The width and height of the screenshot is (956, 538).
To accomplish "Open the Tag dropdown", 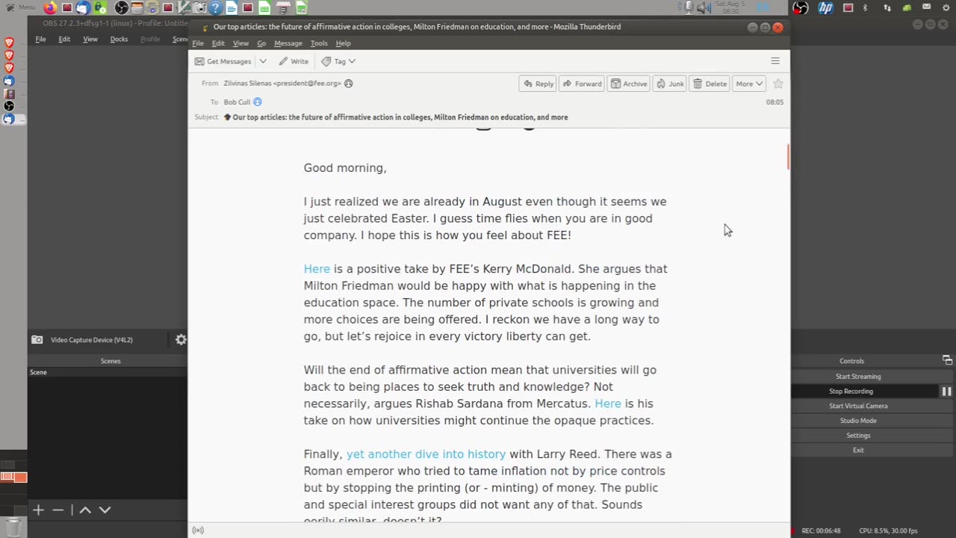I will tap(338, 61).
